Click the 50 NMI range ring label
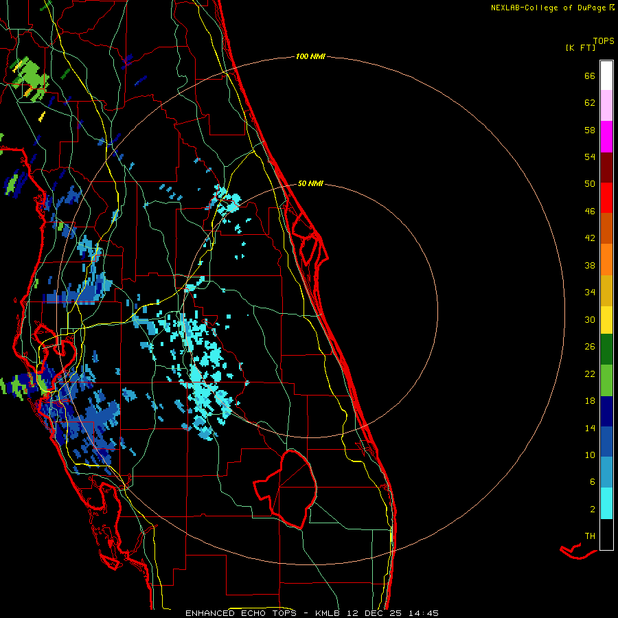 (x=310, y=183)
